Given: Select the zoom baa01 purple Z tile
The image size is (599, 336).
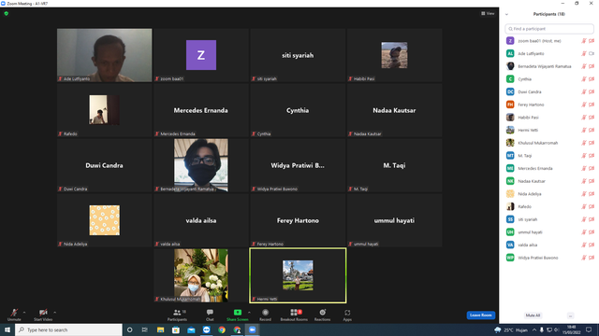Looking at the screenshot, I should point(201,55).
